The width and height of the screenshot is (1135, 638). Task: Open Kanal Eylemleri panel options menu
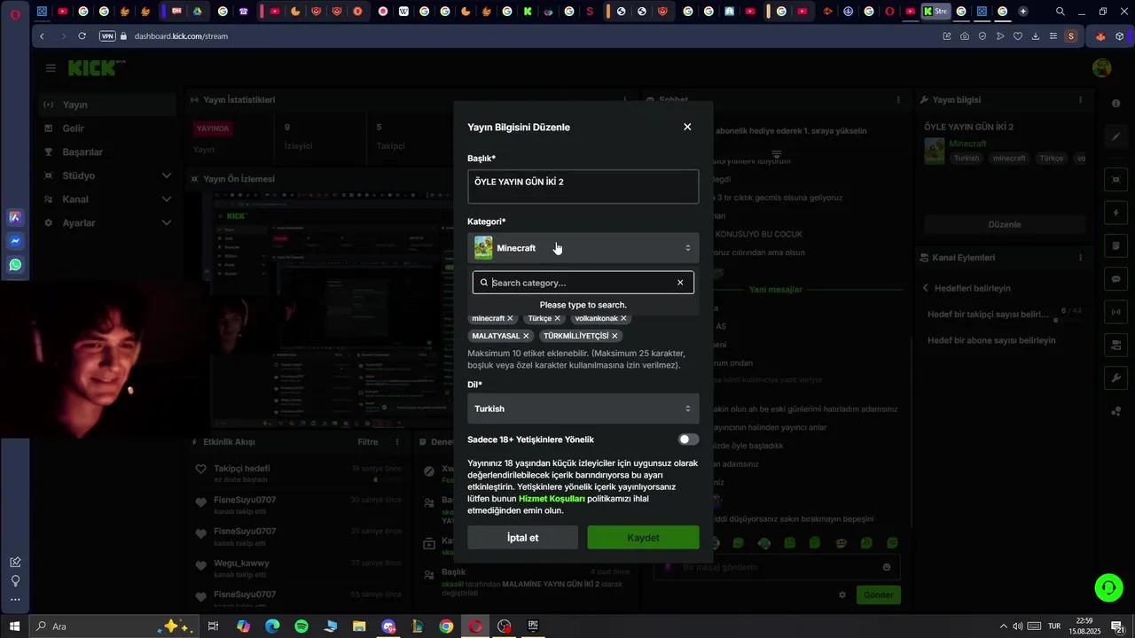1081,258
